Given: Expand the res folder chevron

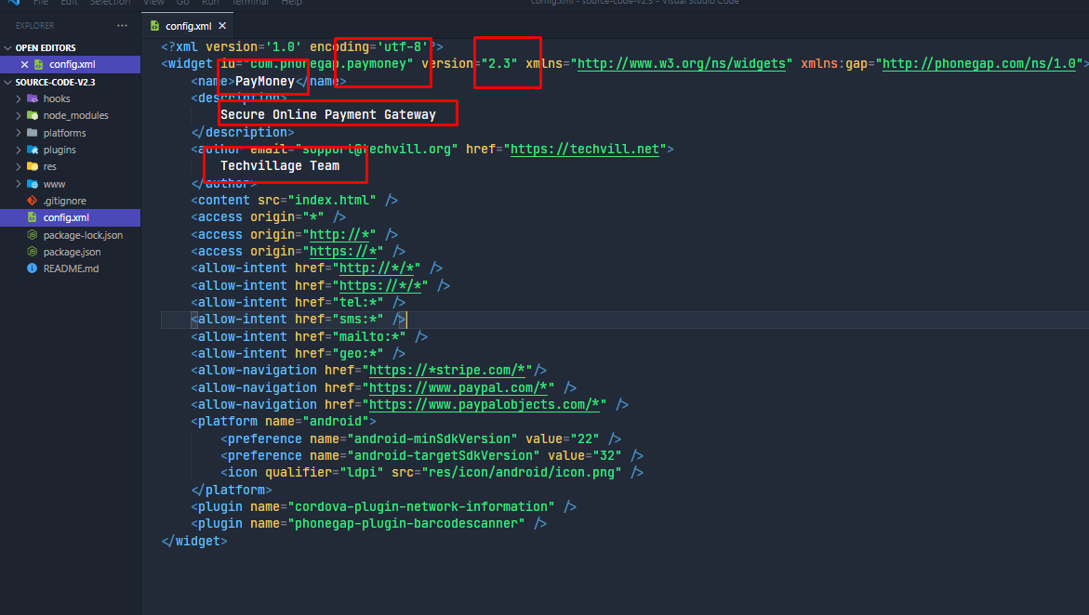Looking at the screenshot, I should (x=19, y=166).
